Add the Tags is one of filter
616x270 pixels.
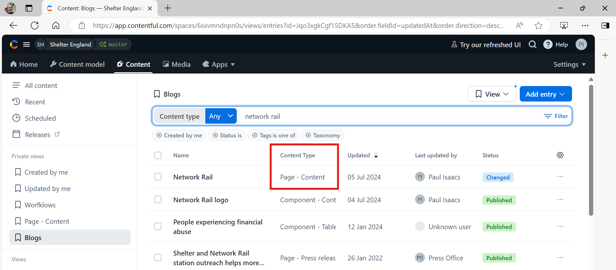pyautogui.click(x=274, y=135)
